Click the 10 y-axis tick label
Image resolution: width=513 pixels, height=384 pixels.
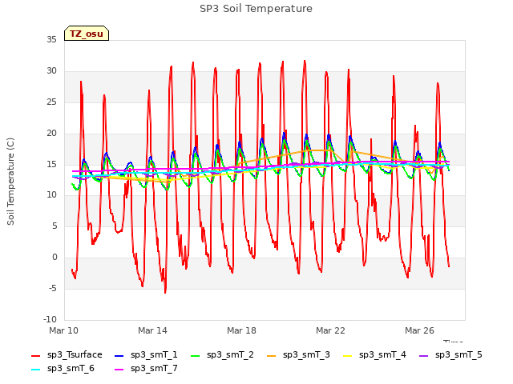pos(51,195)
